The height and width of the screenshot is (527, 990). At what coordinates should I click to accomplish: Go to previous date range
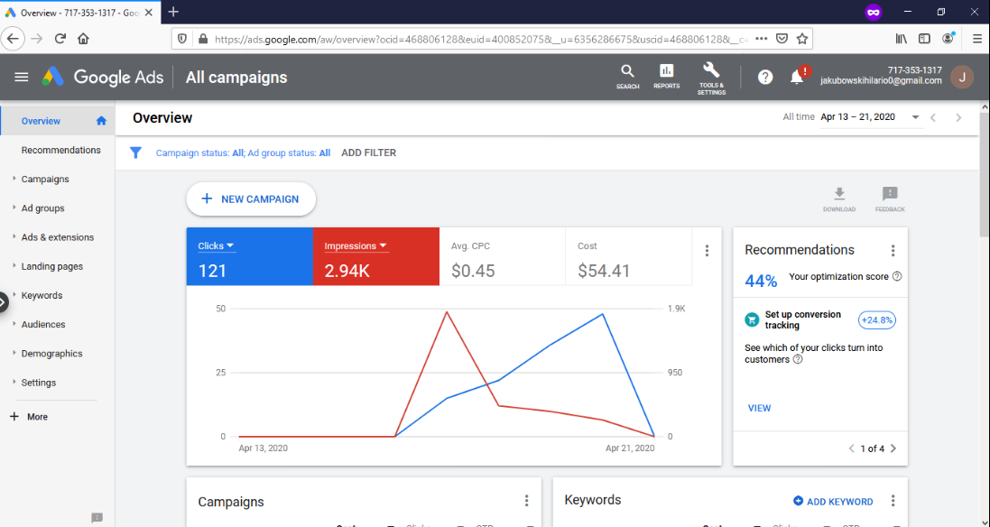click(x=933, y=117)
